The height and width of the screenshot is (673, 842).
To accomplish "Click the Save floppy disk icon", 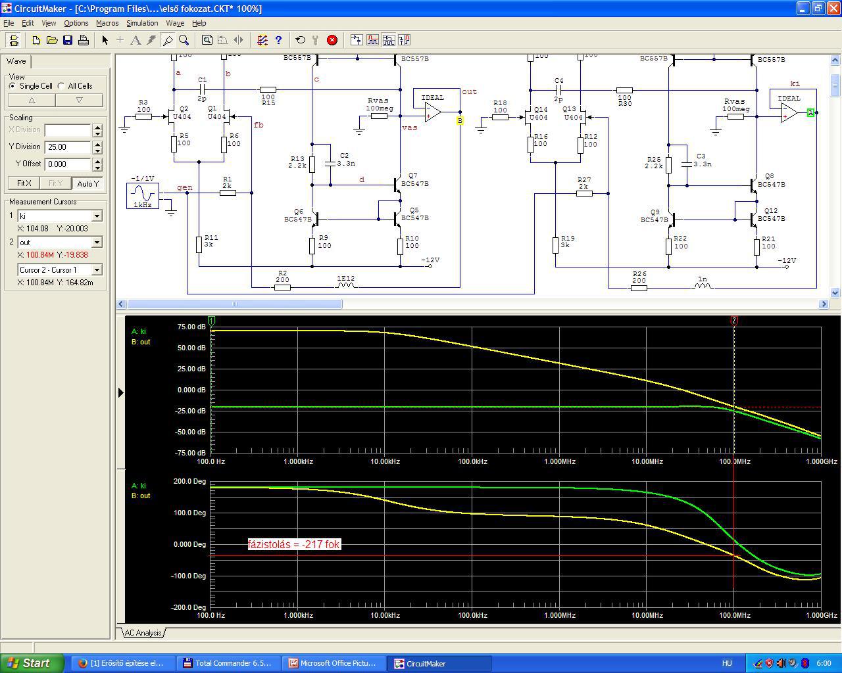I will coord(68,40).
